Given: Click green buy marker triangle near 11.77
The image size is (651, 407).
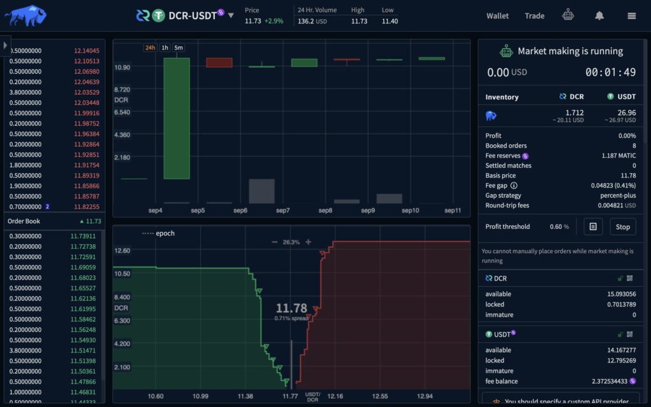Looking at the screenshot, I should pos(287,381).
